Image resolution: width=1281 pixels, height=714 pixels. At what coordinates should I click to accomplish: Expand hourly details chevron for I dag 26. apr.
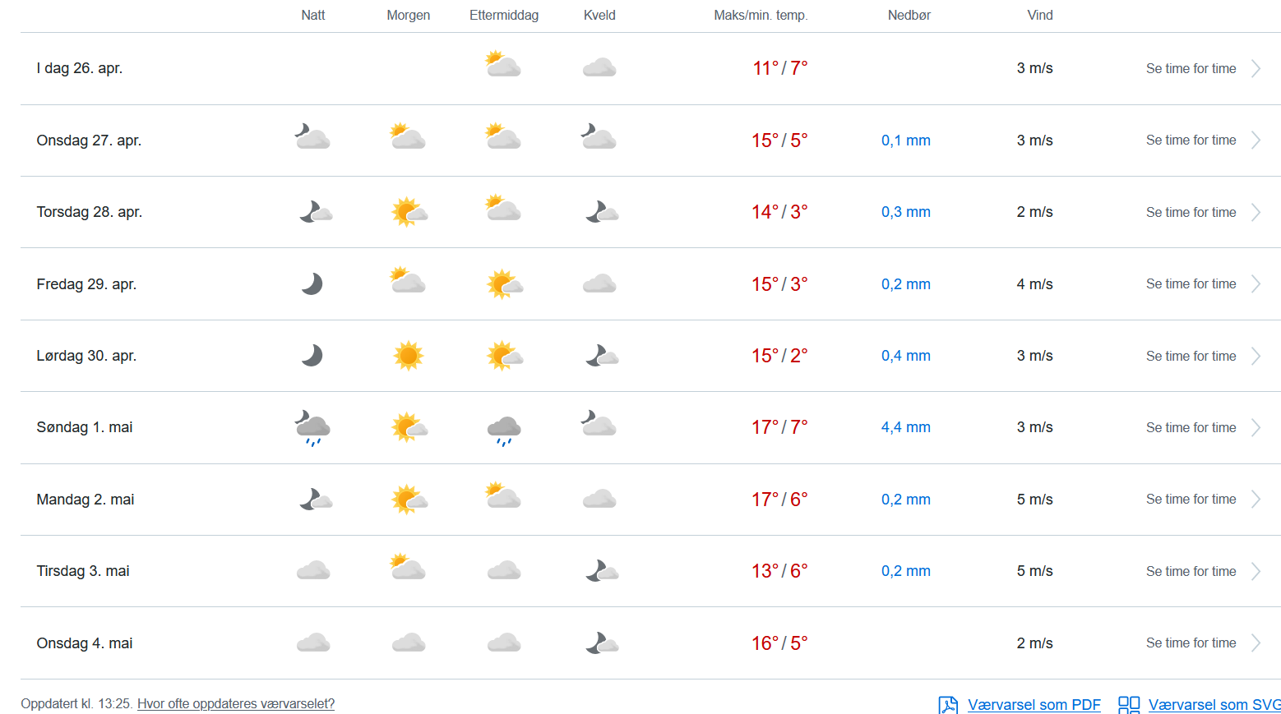(1256, 69)
